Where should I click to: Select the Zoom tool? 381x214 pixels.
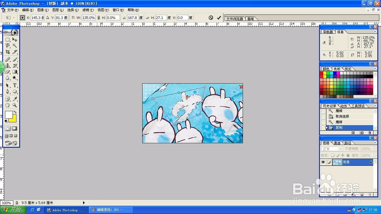point(15,105)
